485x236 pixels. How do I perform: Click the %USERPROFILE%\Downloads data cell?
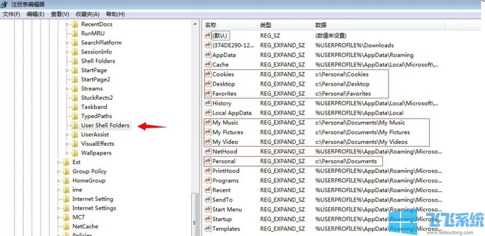354,45
